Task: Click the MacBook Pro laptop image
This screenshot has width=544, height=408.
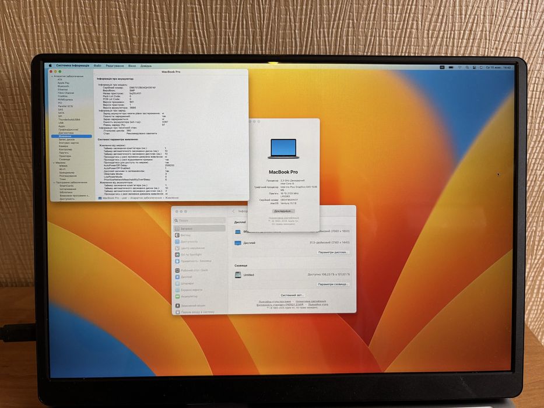Action: coord(283,149)
